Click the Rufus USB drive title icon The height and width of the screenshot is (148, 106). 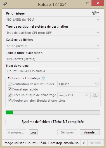click(x=5, y=4)
